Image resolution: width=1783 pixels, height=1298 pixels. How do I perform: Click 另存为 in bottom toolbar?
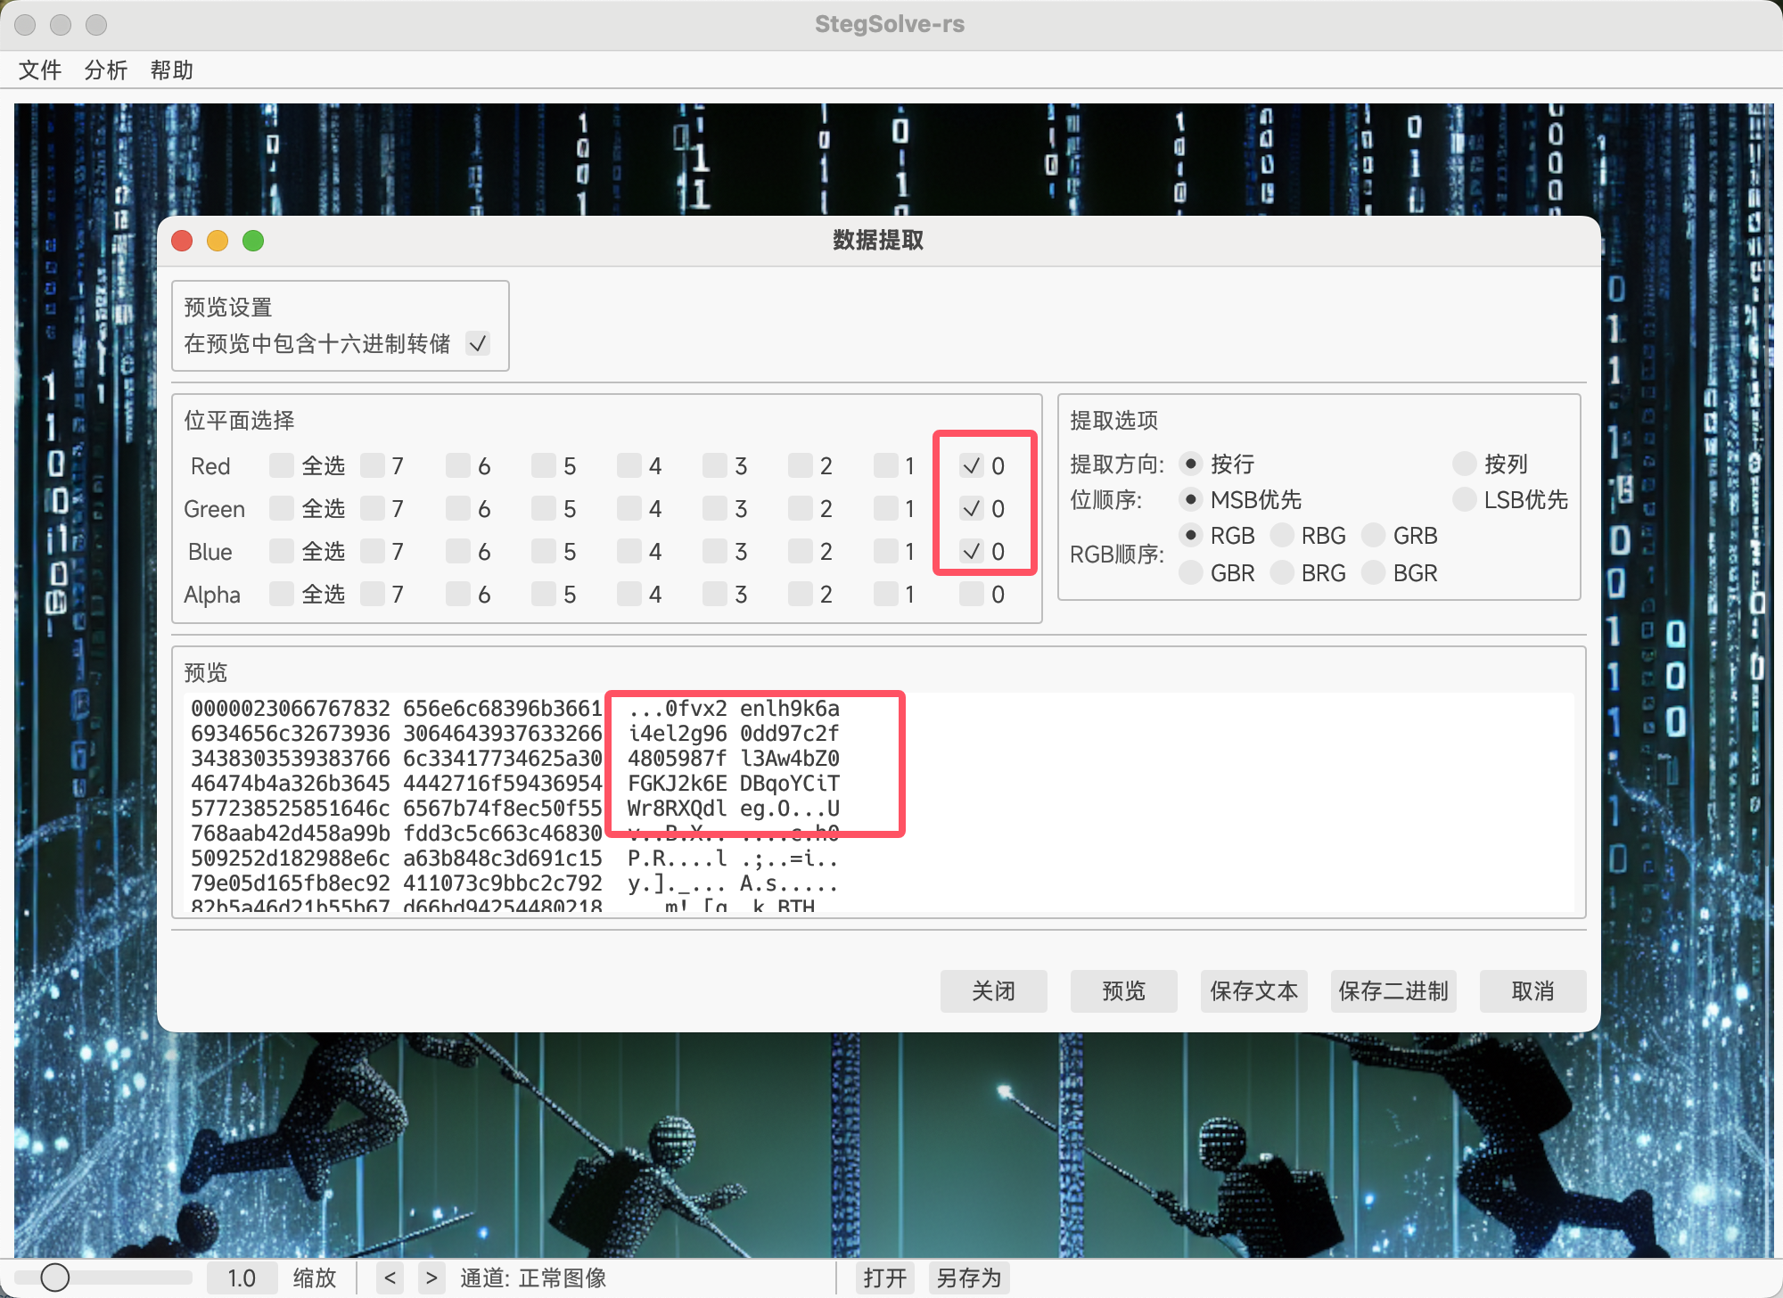[x=969, y=1277]
